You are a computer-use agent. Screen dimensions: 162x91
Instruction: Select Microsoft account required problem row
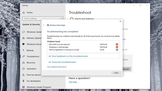point(83,44)
